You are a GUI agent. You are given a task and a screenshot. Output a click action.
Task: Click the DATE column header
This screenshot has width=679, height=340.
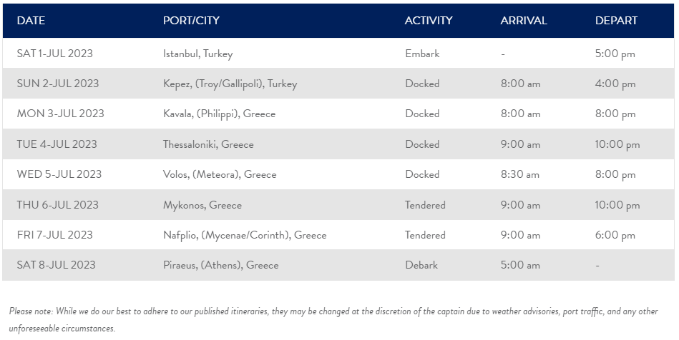tap(31, 20)
